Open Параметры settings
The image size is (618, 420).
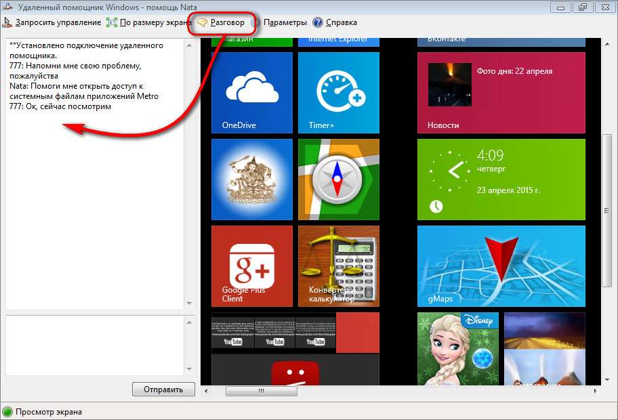tap(279, 22)
